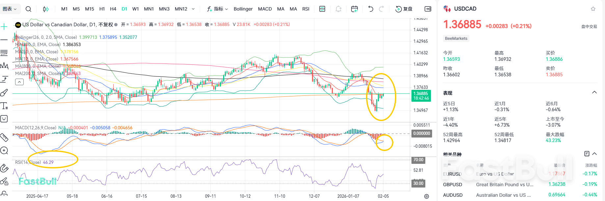Viewport: 605px width, 201px height.
Task: Add the RSI indicator shortcut
Action: coord(306,9)
